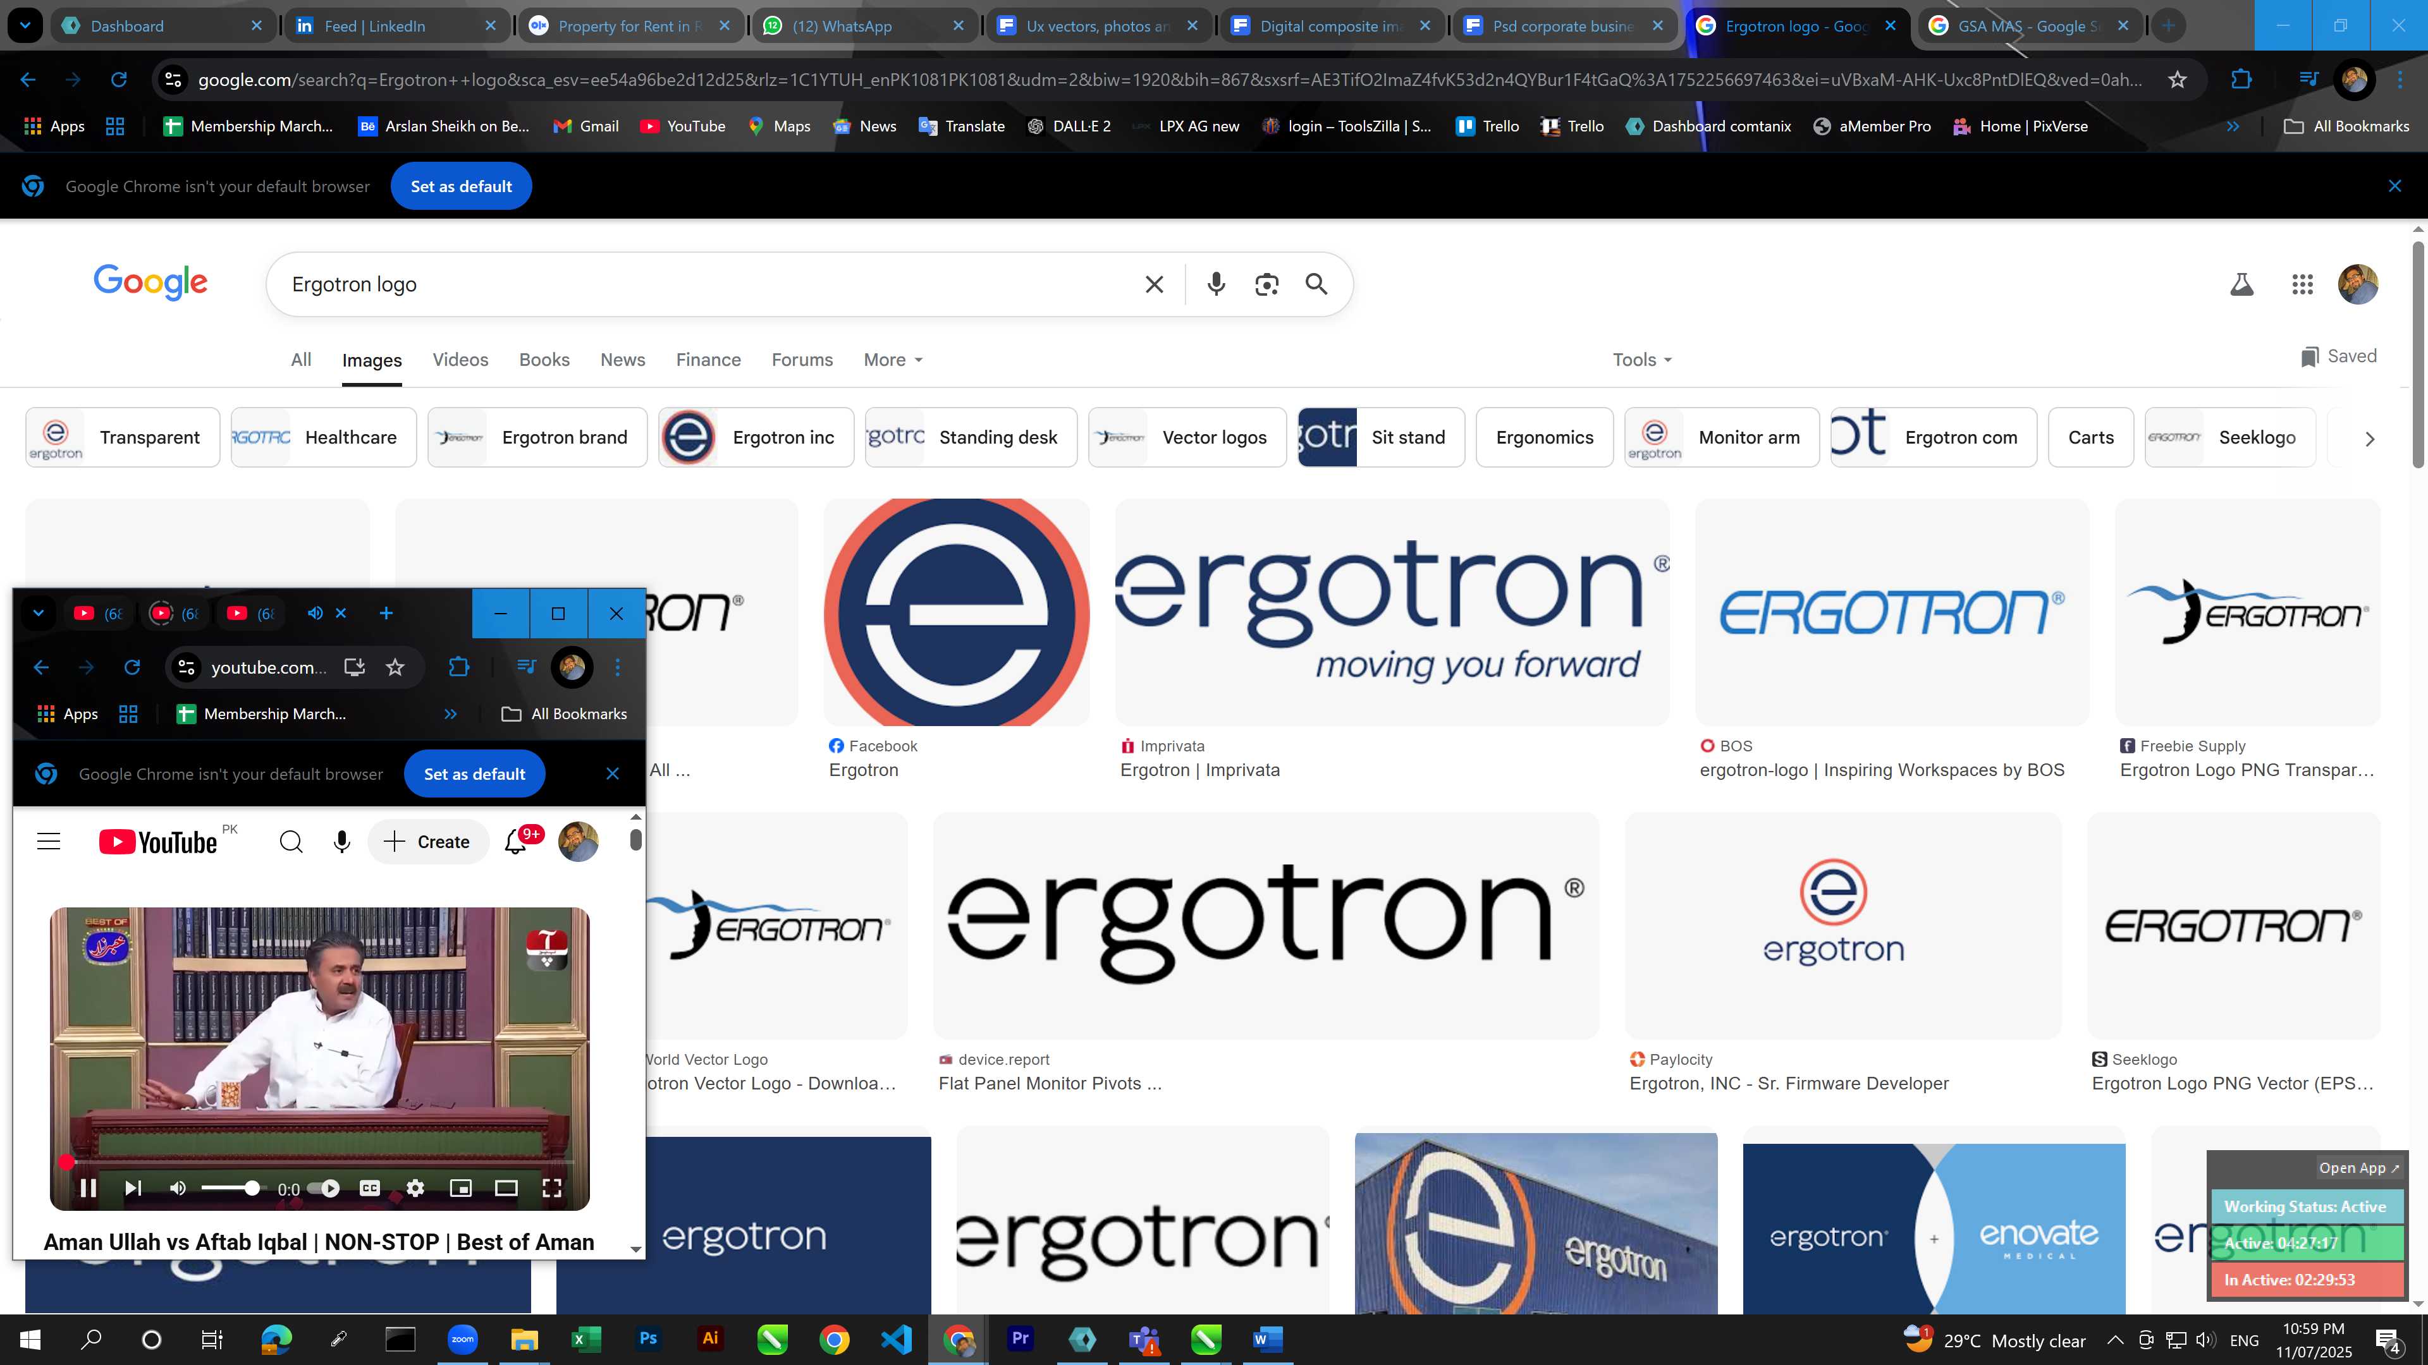2428x1365 pixels.
Task: Mute the video player volume
Action: [x=177, y=1188]
